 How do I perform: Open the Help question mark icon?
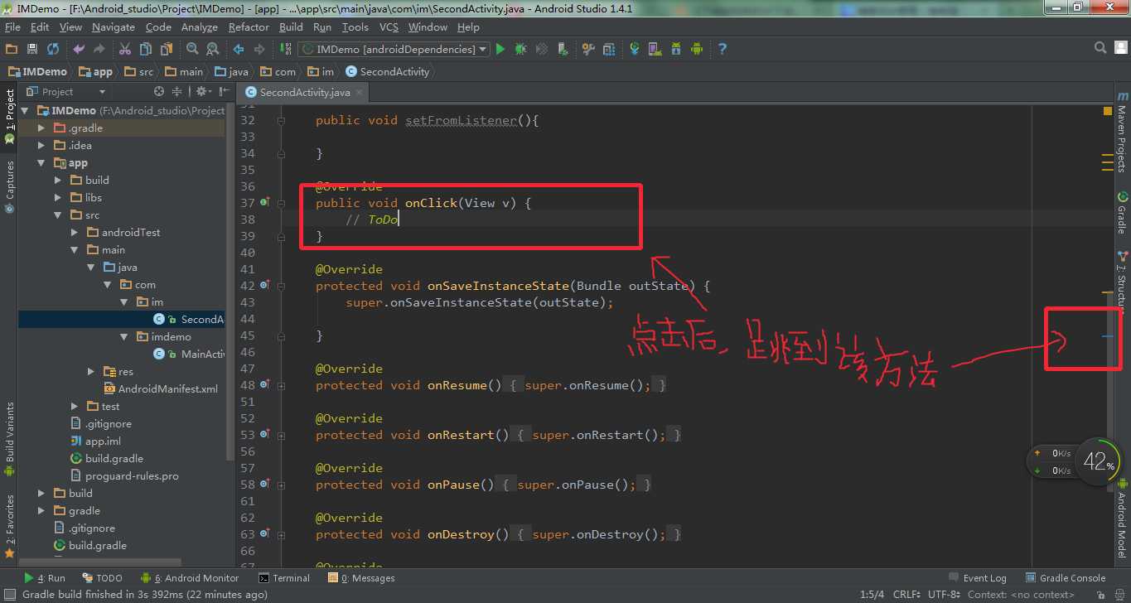tap(723, 50)
